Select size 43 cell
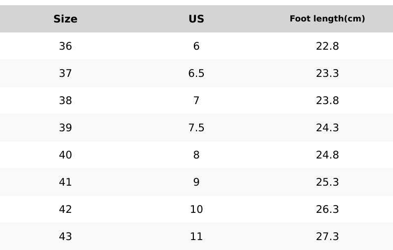This screenshot has height=250, width=393. (x=65, y=237)
